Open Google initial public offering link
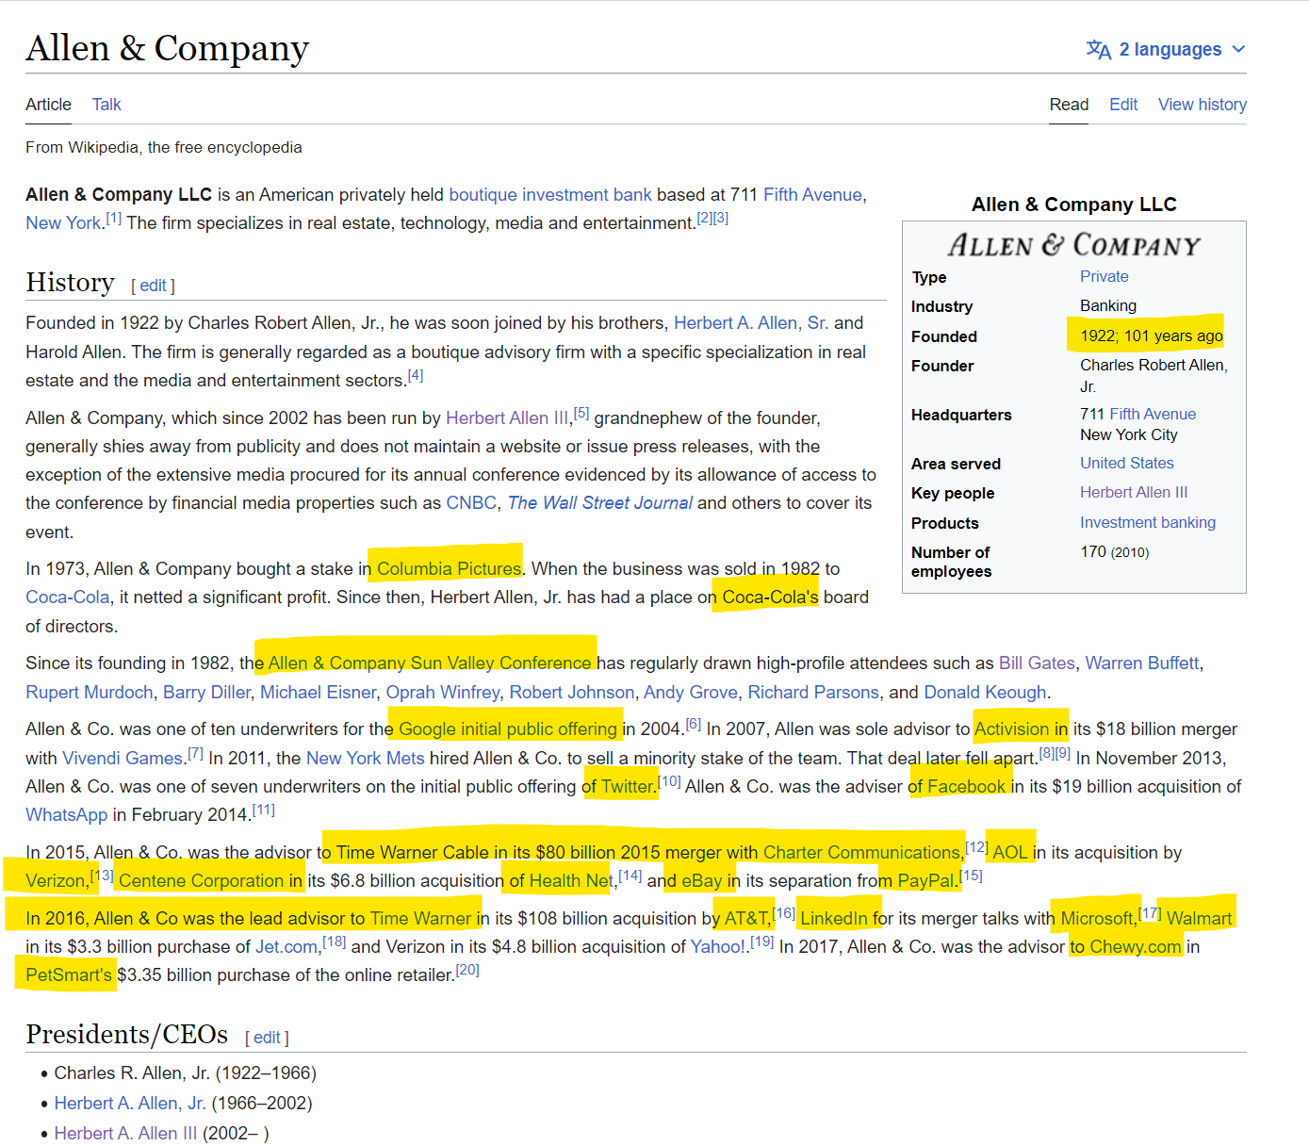The width and height of the screenshot is (1309, 1146). pyautogui.click(x=508, y=729)
